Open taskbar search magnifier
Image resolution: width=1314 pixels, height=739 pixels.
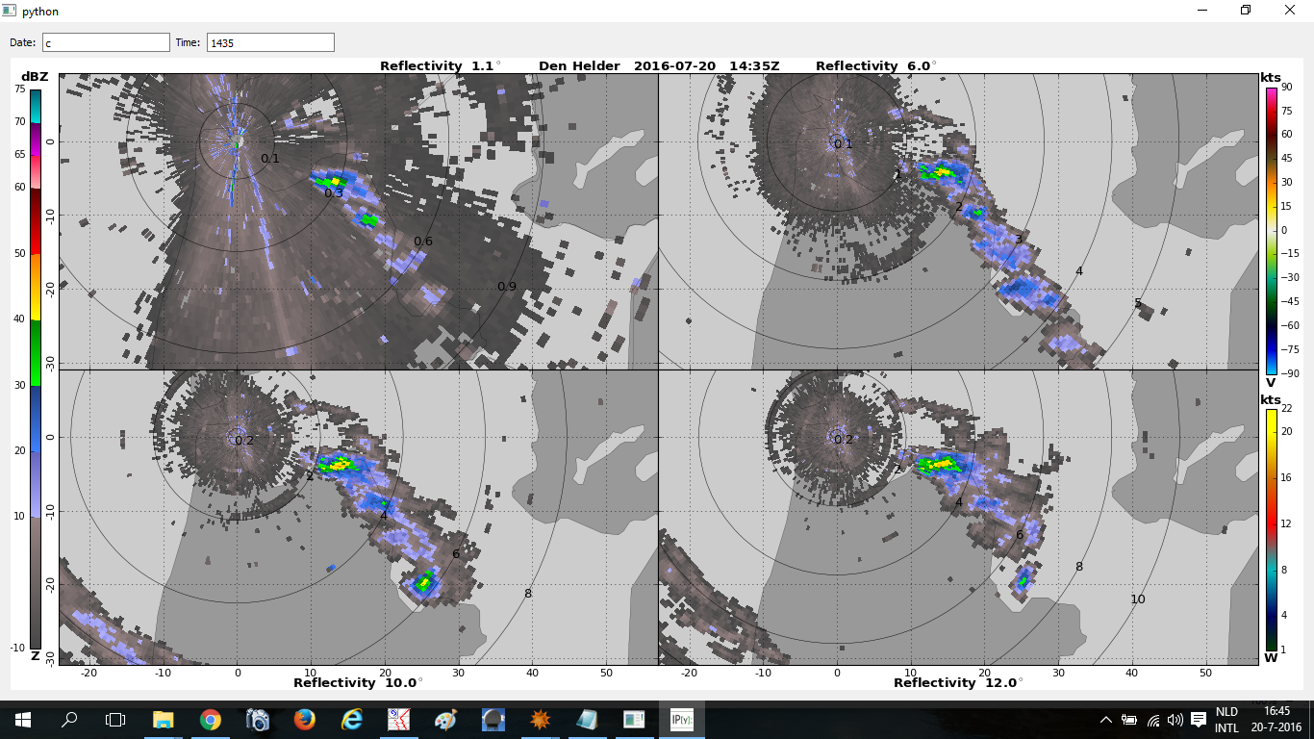click(x=69, y=719)
